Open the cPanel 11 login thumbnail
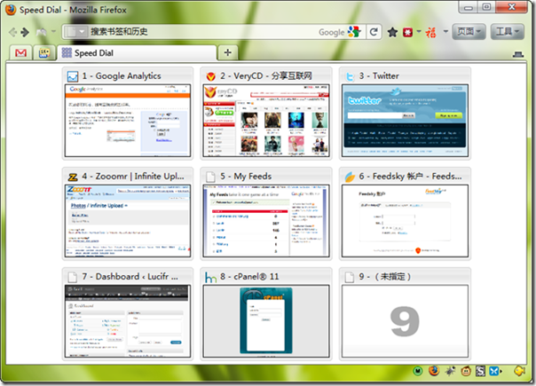Viewport: 536px width, 386px height. [266, 321]
